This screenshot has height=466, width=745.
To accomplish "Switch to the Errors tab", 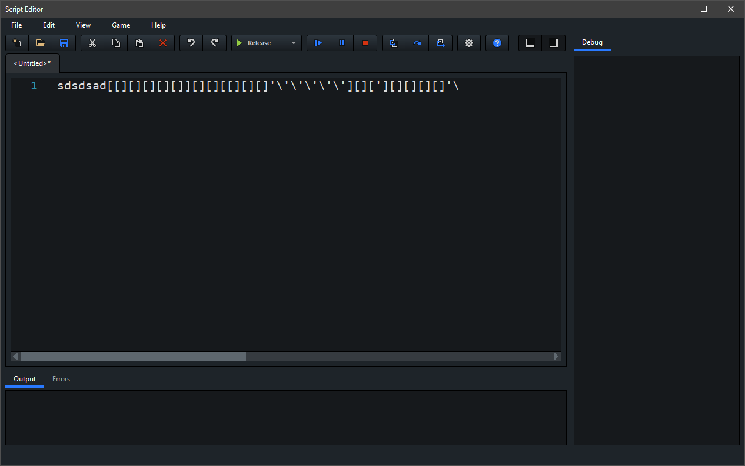I will [61, 379].
